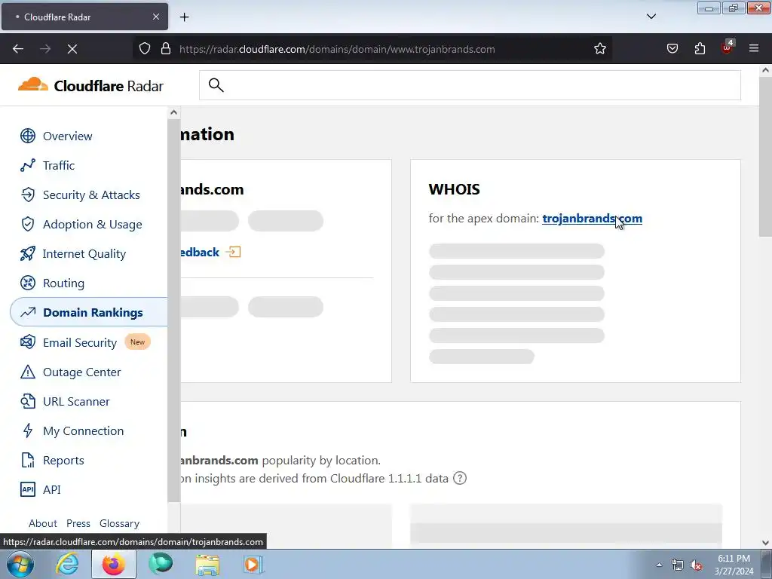Click the uBlock Origin extension icon

click(728, 47)
